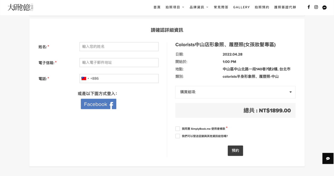This screenshot has width=334, height=176.
Task: Agree to SimplyBook.me user terms checkbox
Action: coord(178,129)
